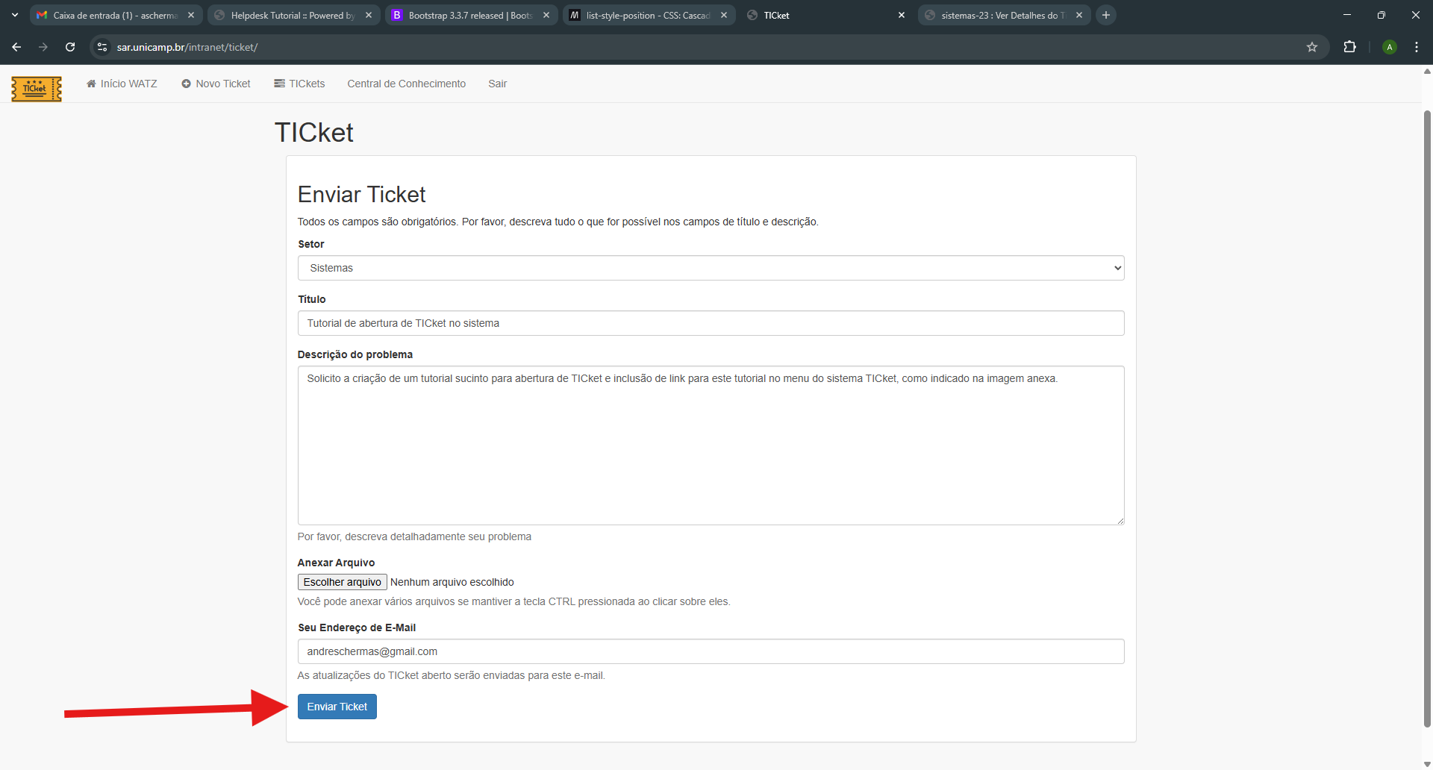
Task: Click the Escolher arquivo button
Action: [342, 582]
